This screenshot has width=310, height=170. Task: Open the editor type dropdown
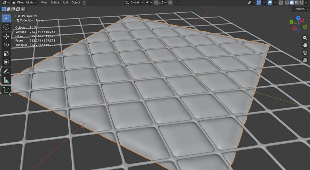click(5, 3)
